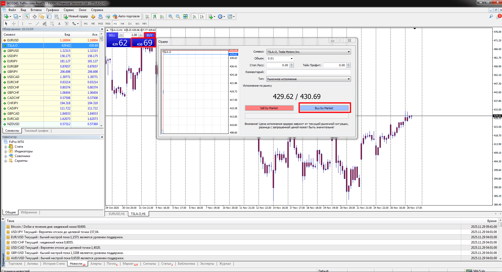Toggle Market Watch window icon
This screenshot has width=502, height=272.
click(x=27, y=16)
